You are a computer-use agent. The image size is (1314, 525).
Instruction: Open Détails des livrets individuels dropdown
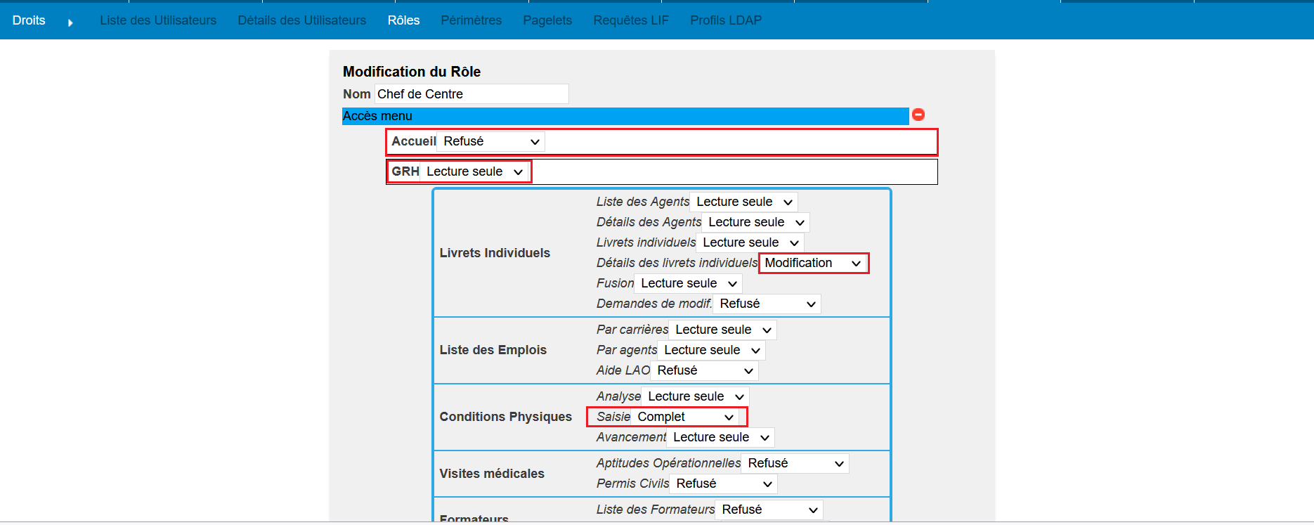(x=813, y=263)
